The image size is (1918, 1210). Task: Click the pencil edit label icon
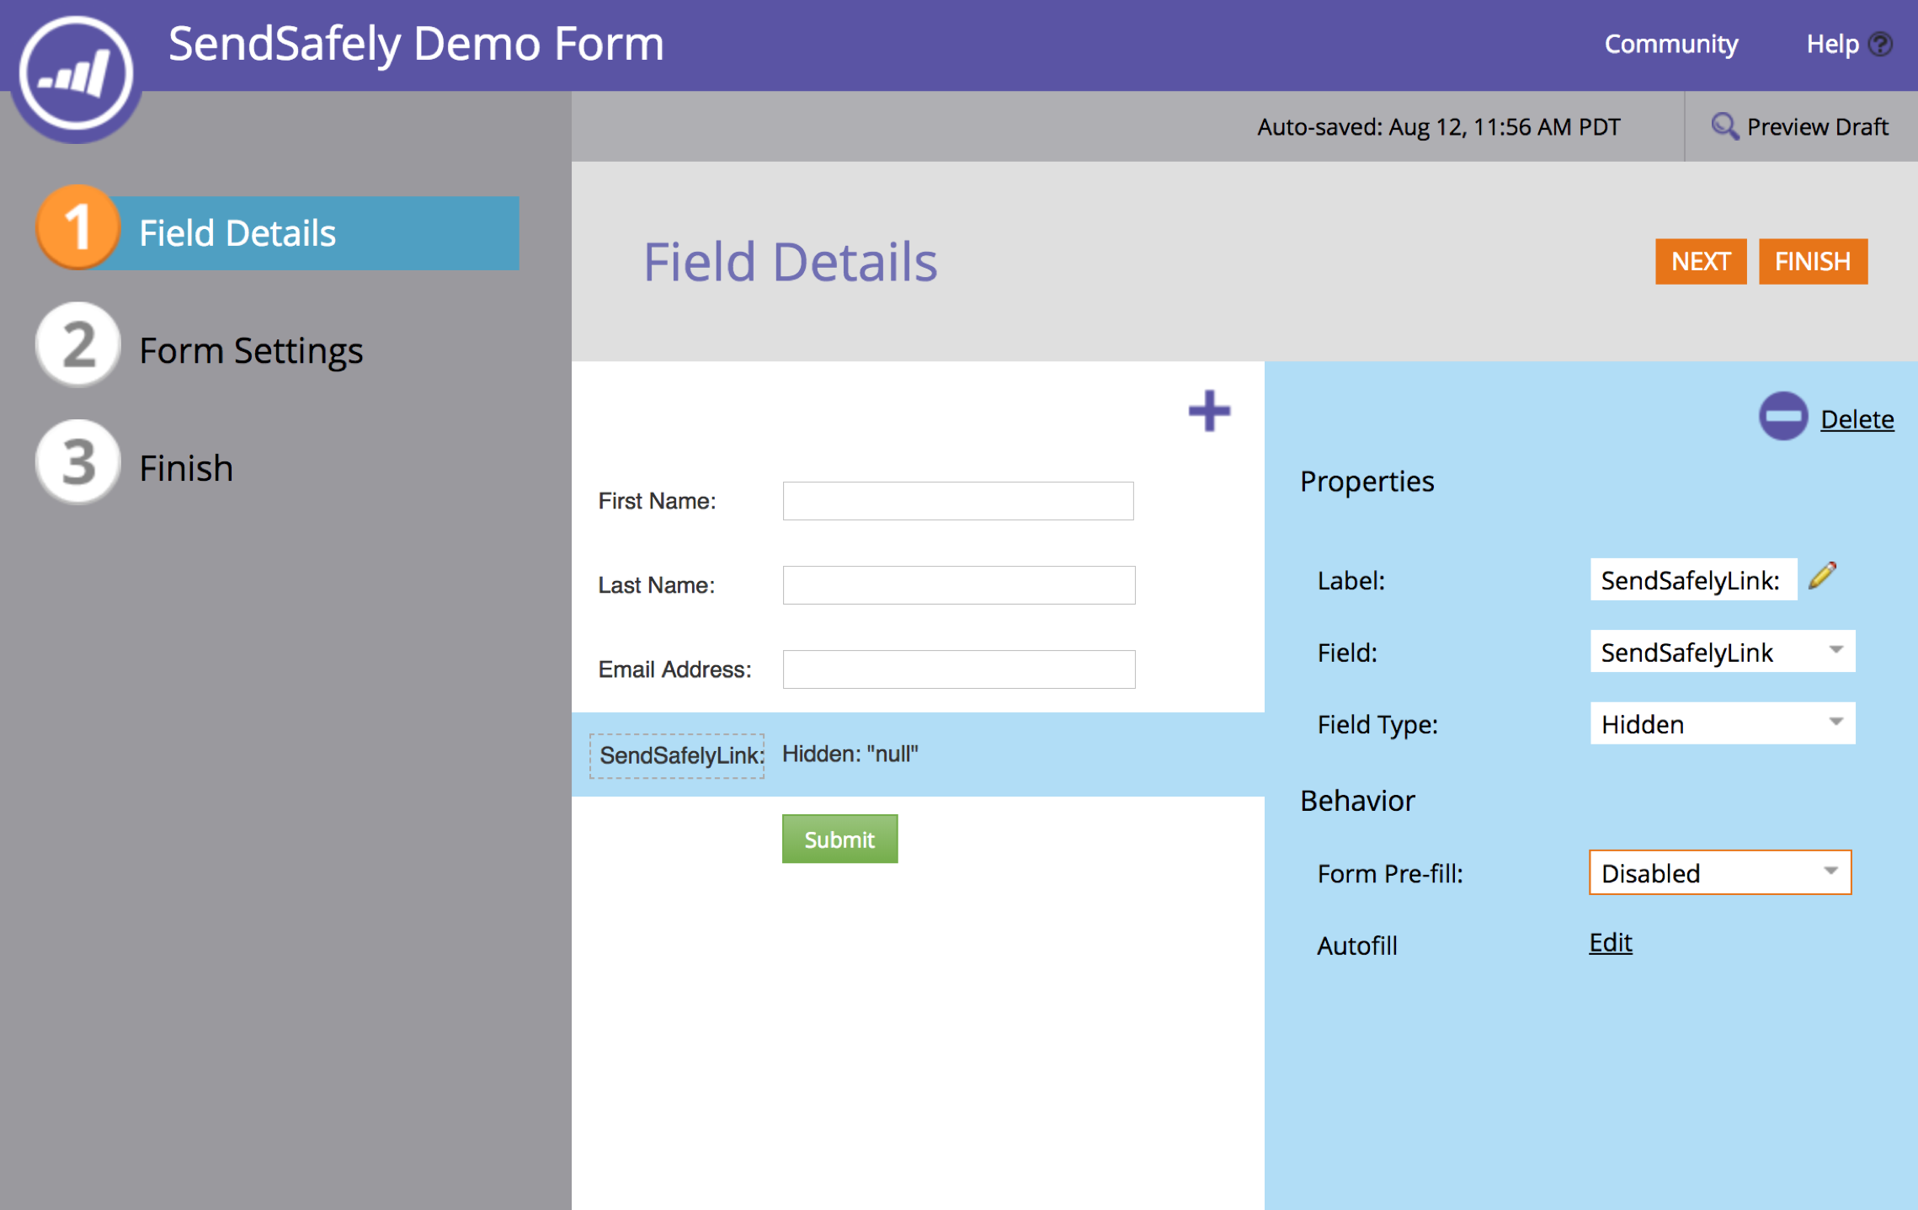[1822, 576]
